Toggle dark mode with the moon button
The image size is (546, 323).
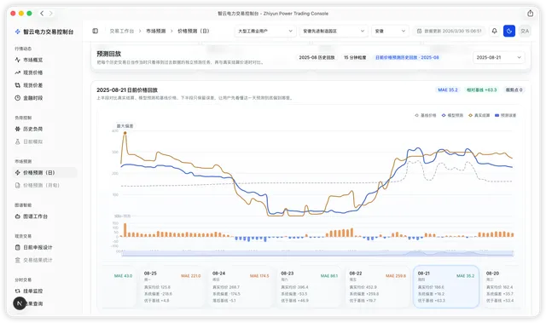pyautogui.click(x=509, y=31)
